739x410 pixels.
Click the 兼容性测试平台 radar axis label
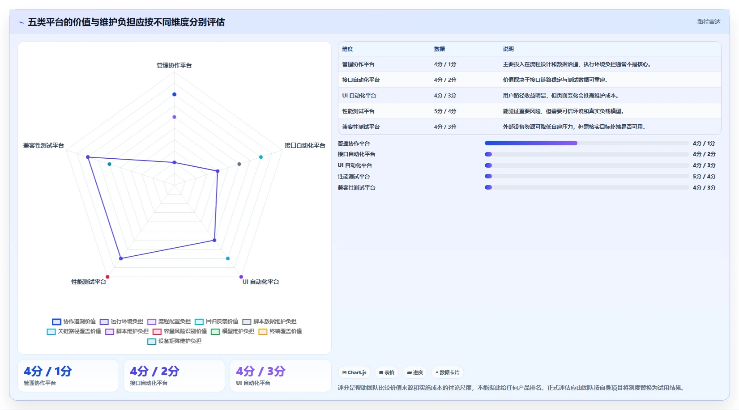pyautogui.click(x=44, y=145)
